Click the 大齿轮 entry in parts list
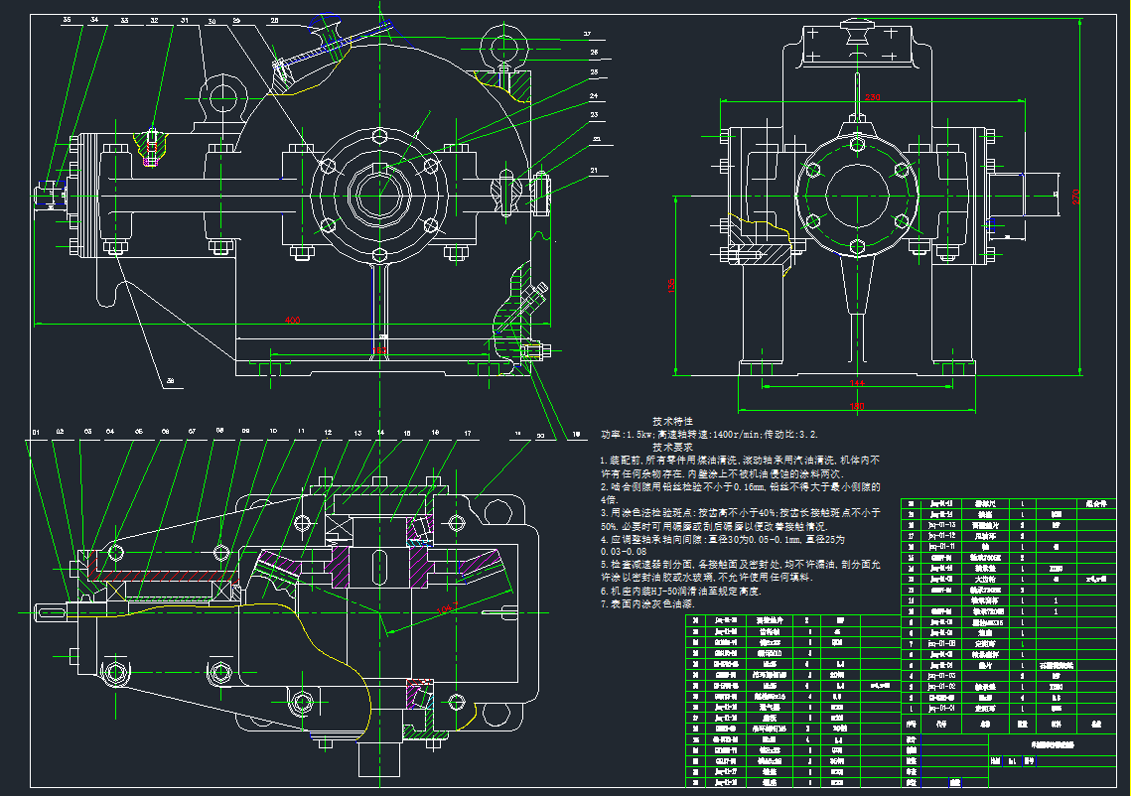The image size is (1131, 796). [985, 578]
